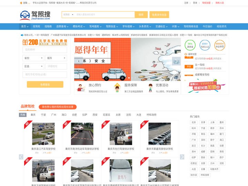
Task: Click the red 驾校加盟 link
Action: click(x=206, y=3)
